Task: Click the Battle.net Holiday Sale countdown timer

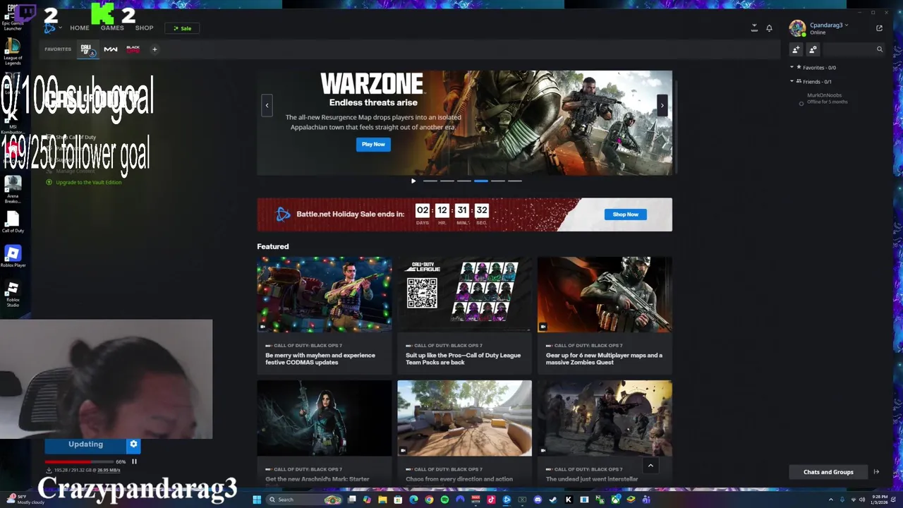Action: [451, 214]
